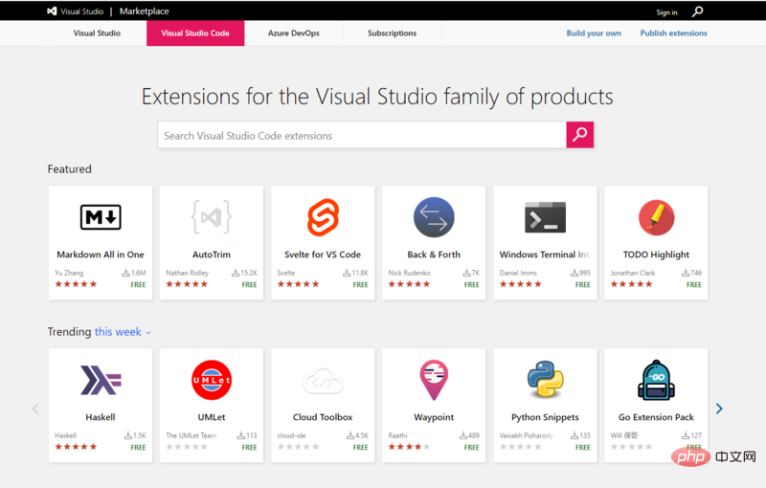This screenshot has width=766, height=488.
Task: Click publisher name The UMLet Team
Action: click(x=191, y=435)
